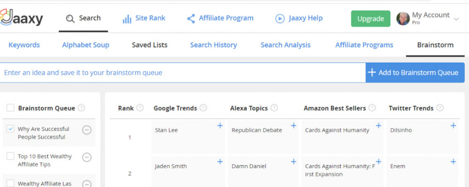This screenshot has height=187, width=469.
Task: Uncheck Why Are Successful People Successful
Action: tap(10, 129)
